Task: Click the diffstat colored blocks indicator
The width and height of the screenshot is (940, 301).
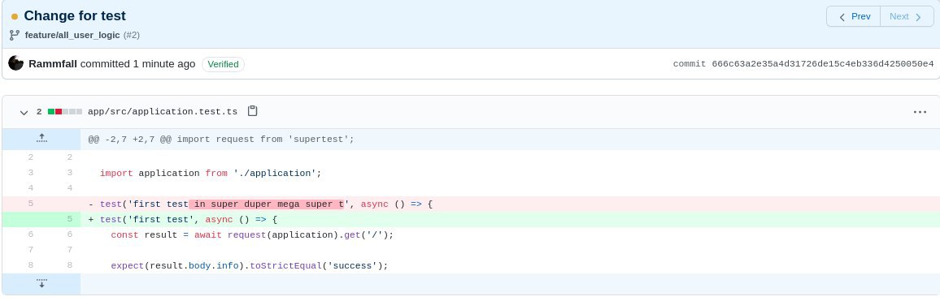Action: point(65,112)
